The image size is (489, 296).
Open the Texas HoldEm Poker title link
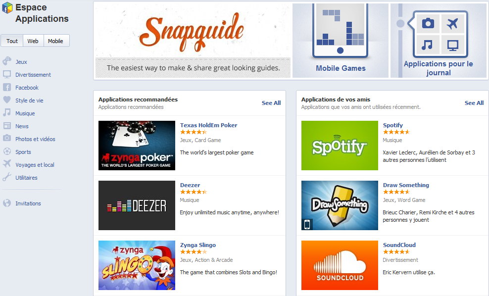[209, 125]
